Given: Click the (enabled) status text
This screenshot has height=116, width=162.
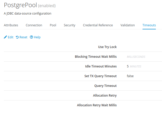Looking at the screenshot, I should point(47,6).
